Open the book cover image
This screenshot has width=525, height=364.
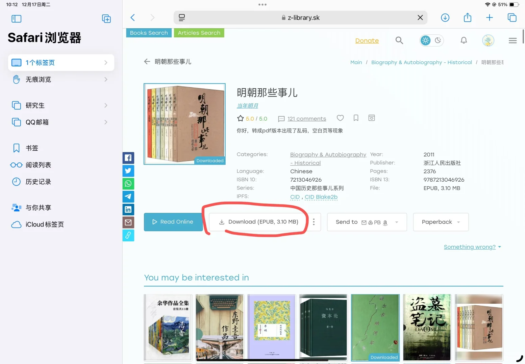click(x=184, y=124)
